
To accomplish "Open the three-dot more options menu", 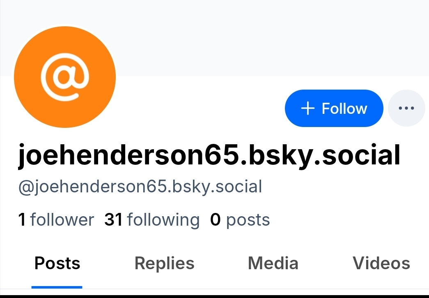I will tap(406, 108).
